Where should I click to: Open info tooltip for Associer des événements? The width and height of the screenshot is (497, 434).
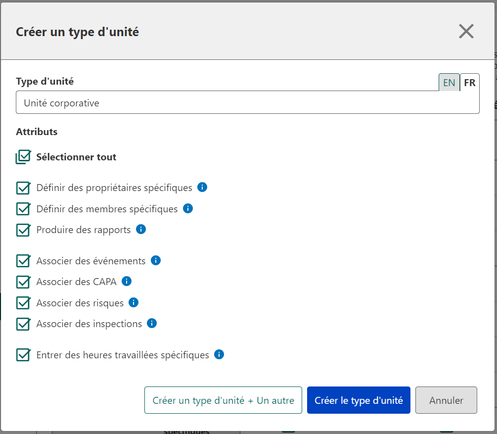pyautogui.click(x=156, y=260)
